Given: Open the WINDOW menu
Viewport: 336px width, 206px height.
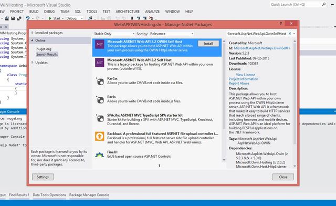Looking at the screenshot, I should click(172, 12).
